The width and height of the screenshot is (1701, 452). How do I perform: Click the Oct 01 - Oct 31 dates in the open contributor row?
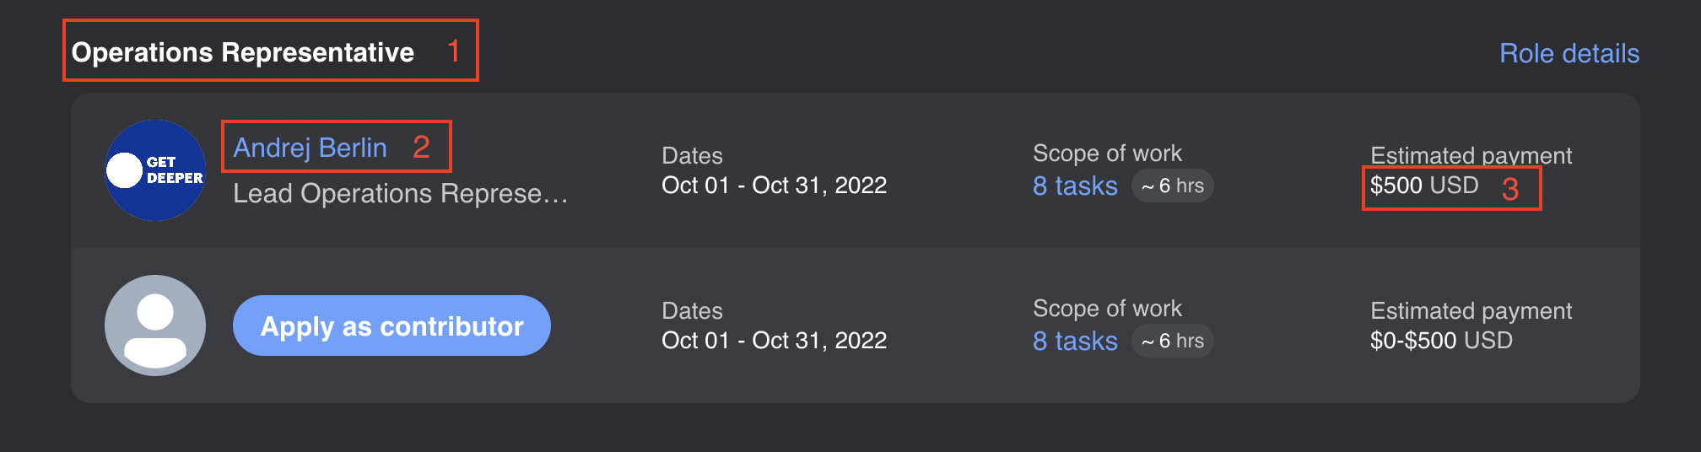point(774,341)
